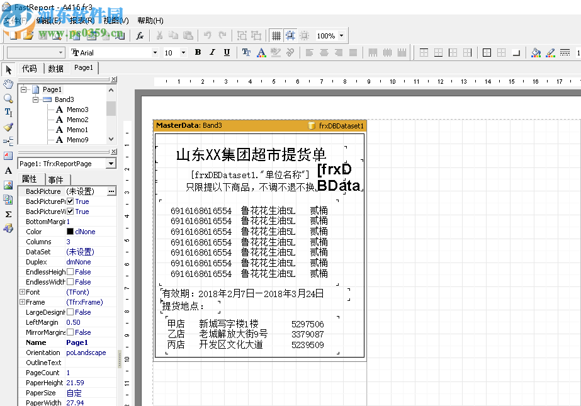Insert a system text Sigma object

(x=8, y=214)
